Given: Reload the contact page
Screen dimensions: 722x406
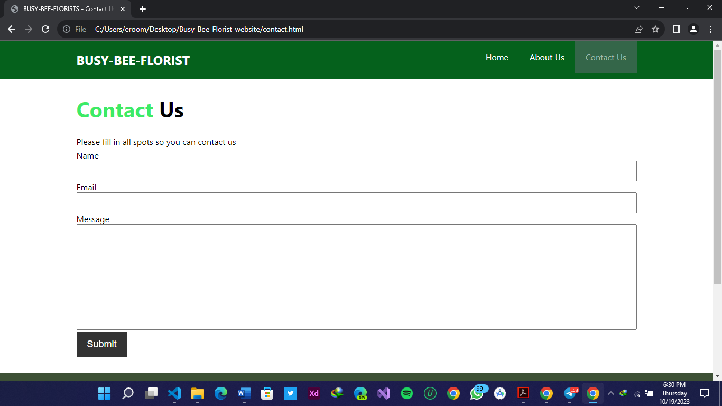Looking at the screenshot, I should 45,29.
